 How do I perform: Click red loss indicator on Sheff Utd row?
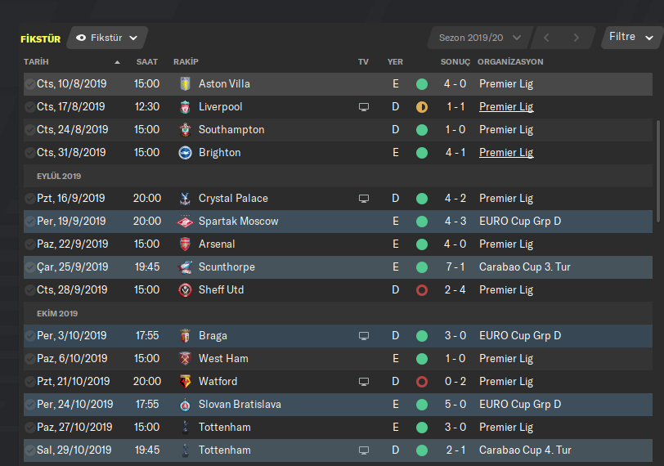click(422, 290)
